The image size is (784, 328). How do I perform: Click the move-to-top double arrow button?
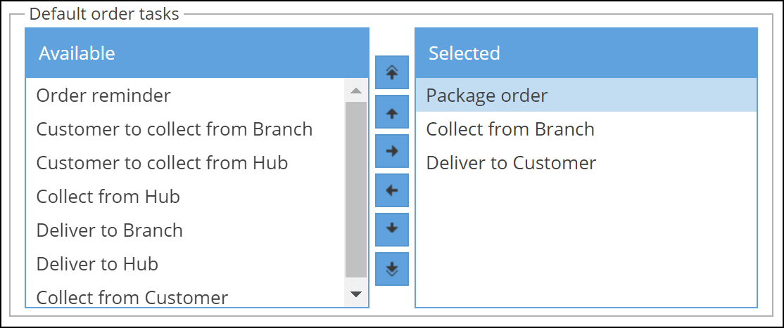click(x=392, y=72)
